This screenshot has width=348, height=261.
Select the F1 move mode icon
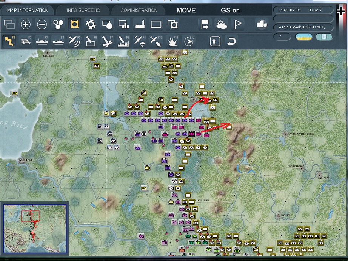coord(9,41)
